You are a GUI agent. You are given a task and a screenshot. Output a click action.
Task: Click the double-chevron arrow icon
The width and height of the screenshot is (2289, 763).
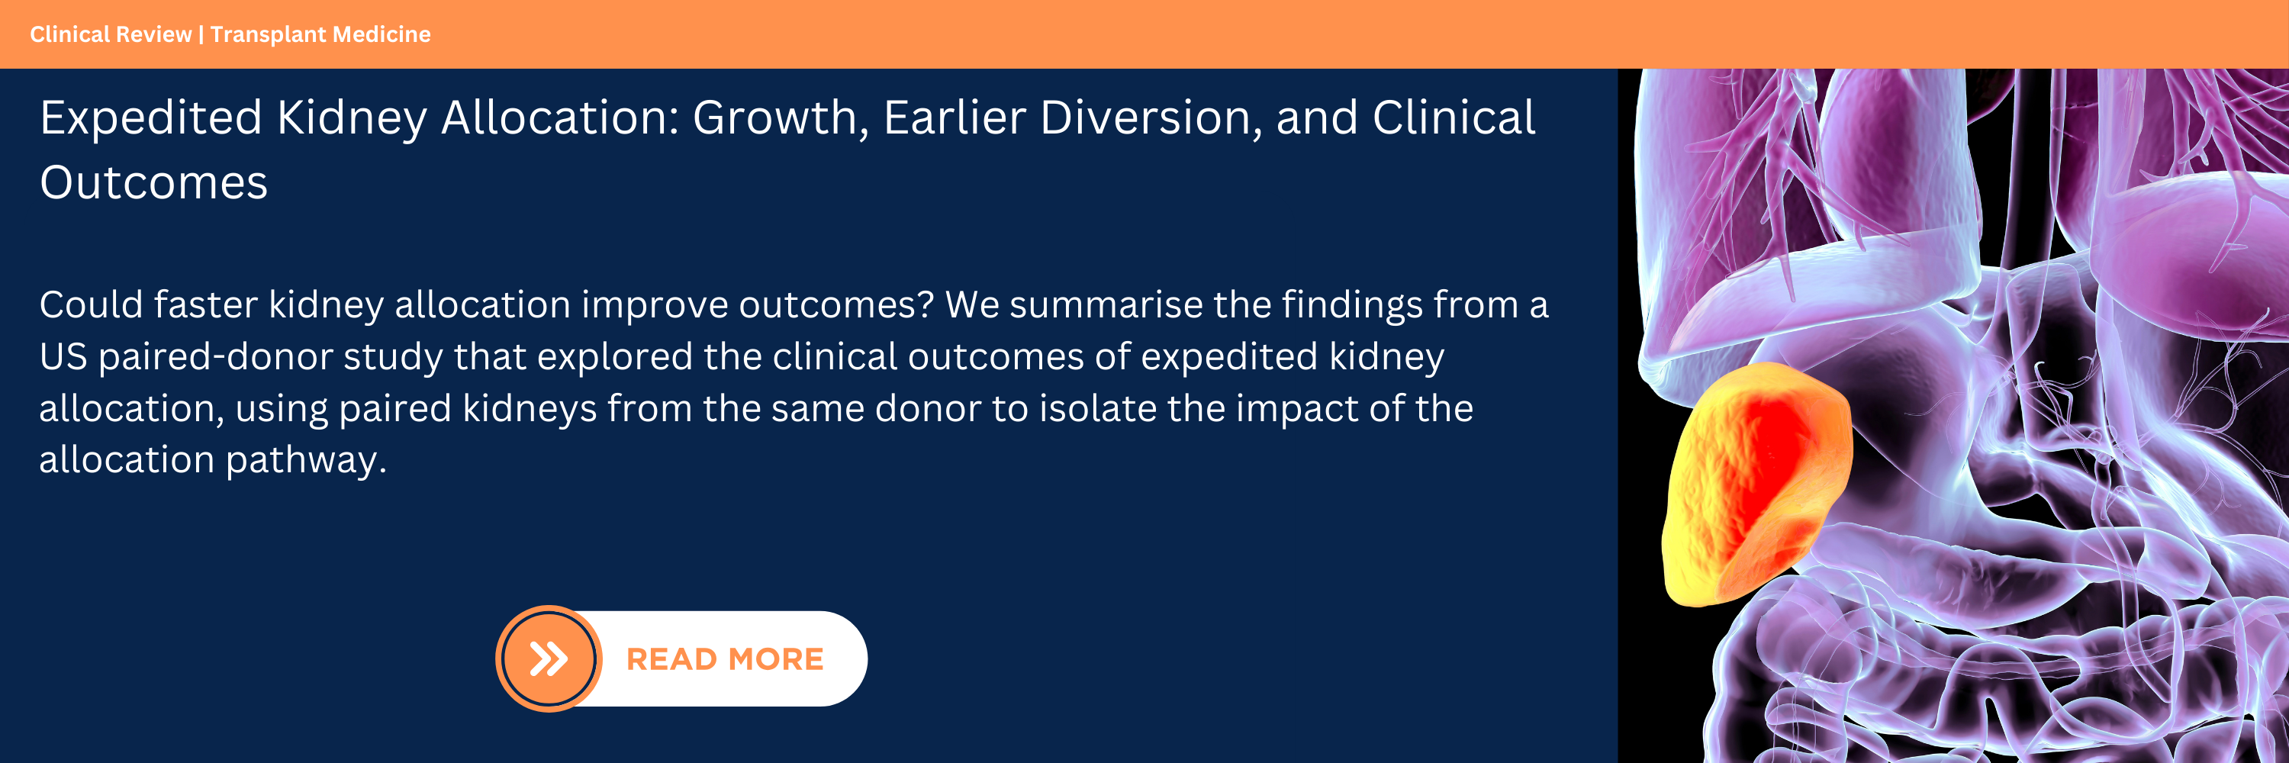click(549, 659)
